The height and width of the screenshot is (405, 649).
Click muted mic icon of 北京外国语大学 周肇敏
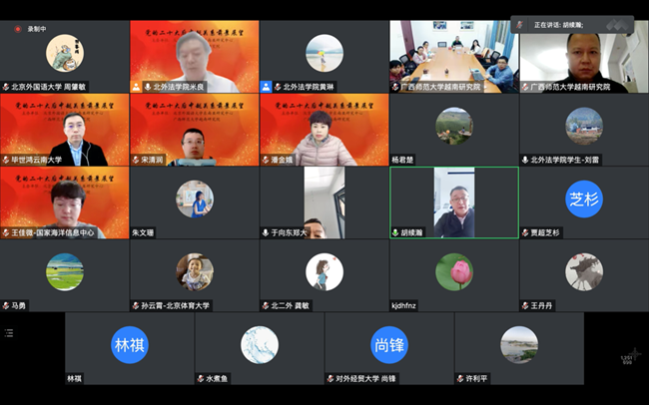tap(6, 87)
